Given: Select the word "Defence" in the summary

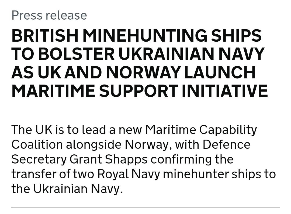Looking at the screenshot, I should (226, 145).
